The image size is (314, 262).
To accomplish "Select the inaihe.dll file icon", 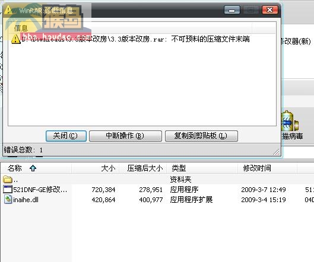I will pyautogui.click(x=8, y=200).
